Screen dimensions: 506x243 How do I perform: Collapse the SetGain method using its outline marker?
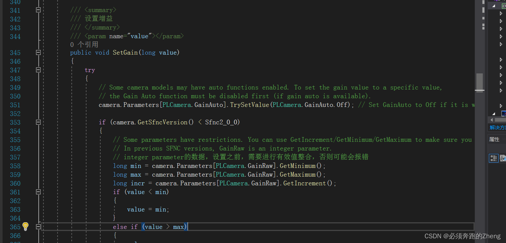coord(38,52)
